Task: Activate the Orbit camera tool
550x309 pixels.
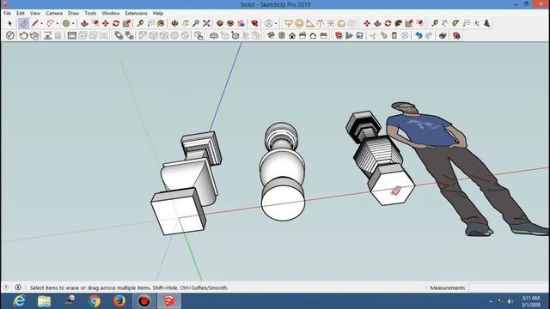Action: 174,23
